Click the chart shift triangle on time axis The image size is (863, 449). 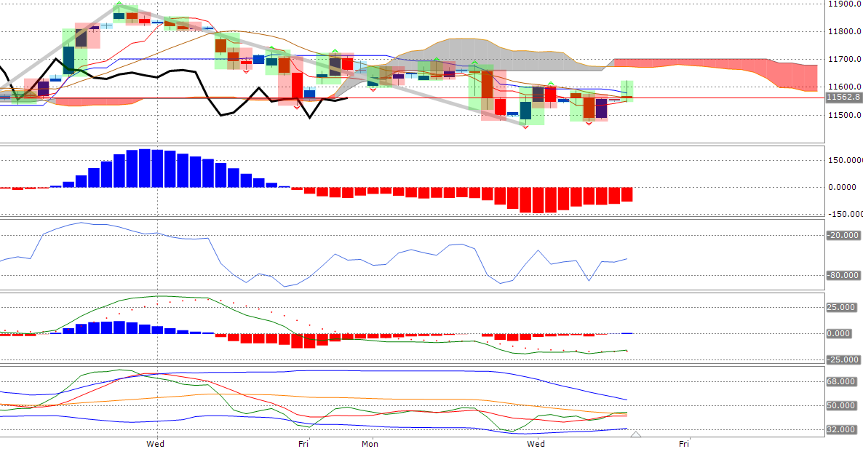point(635,434)
